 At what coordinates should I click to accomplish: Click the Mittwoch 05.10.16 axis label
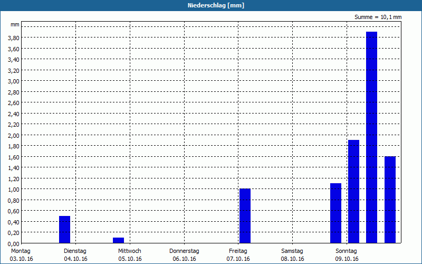pos(130,255)
